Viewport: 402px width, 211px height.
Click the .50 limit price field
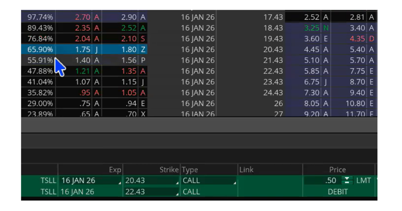[x=330, y=181]
